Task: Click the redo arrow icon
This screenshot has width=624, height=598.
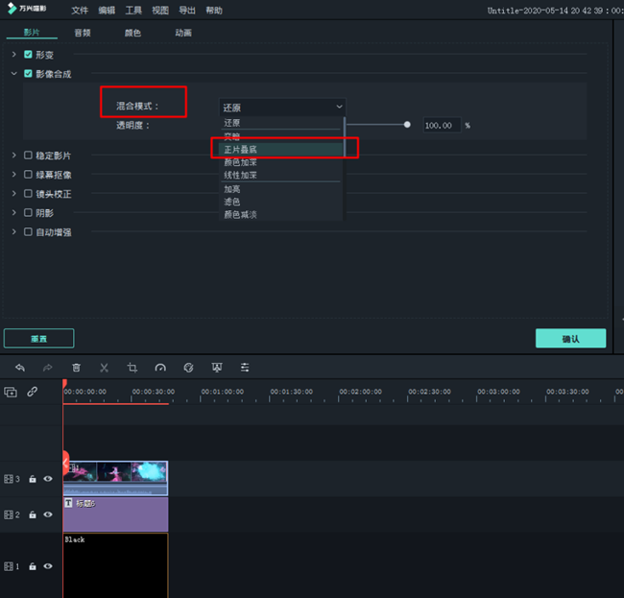Action: click(x=48, y=368)
